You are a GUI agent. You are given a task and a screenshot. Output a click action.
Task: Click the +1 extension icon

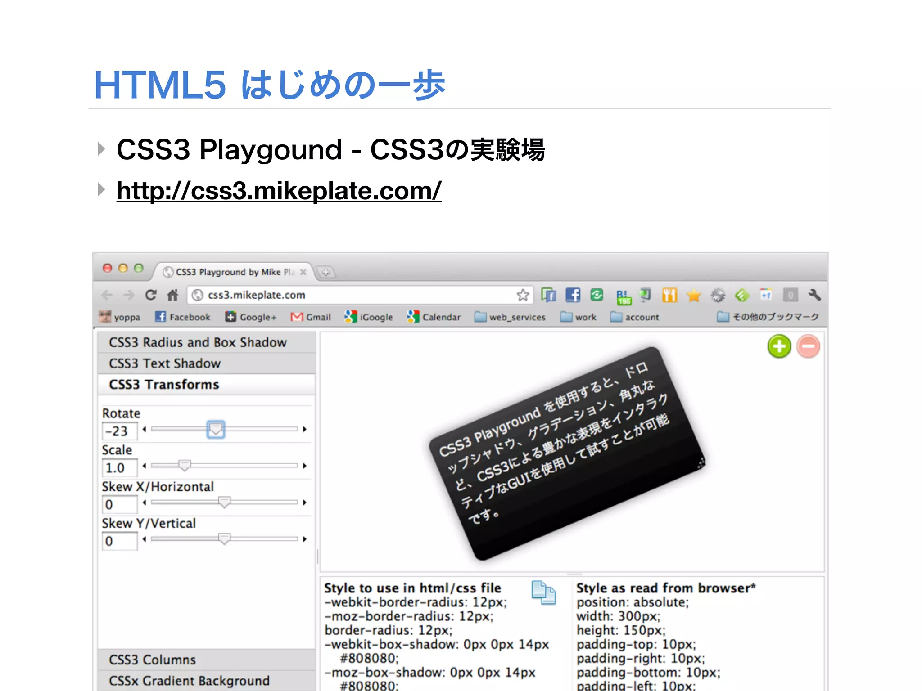(766, 295)
